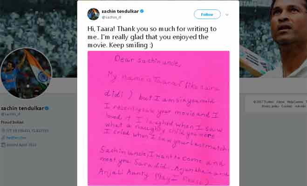Click the large circular profile picture

(x=26, y=73)
